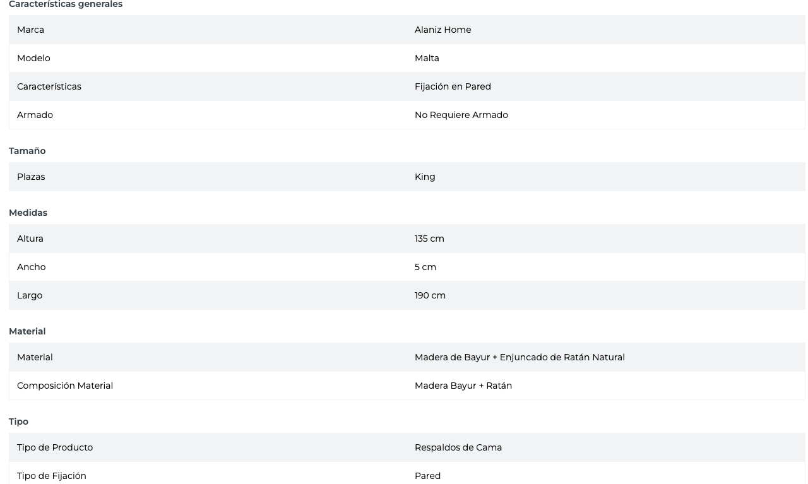This screenshot has height=484, width=808.
Task: Select the "Armado" row label
Action: click(x=35, y=115)
